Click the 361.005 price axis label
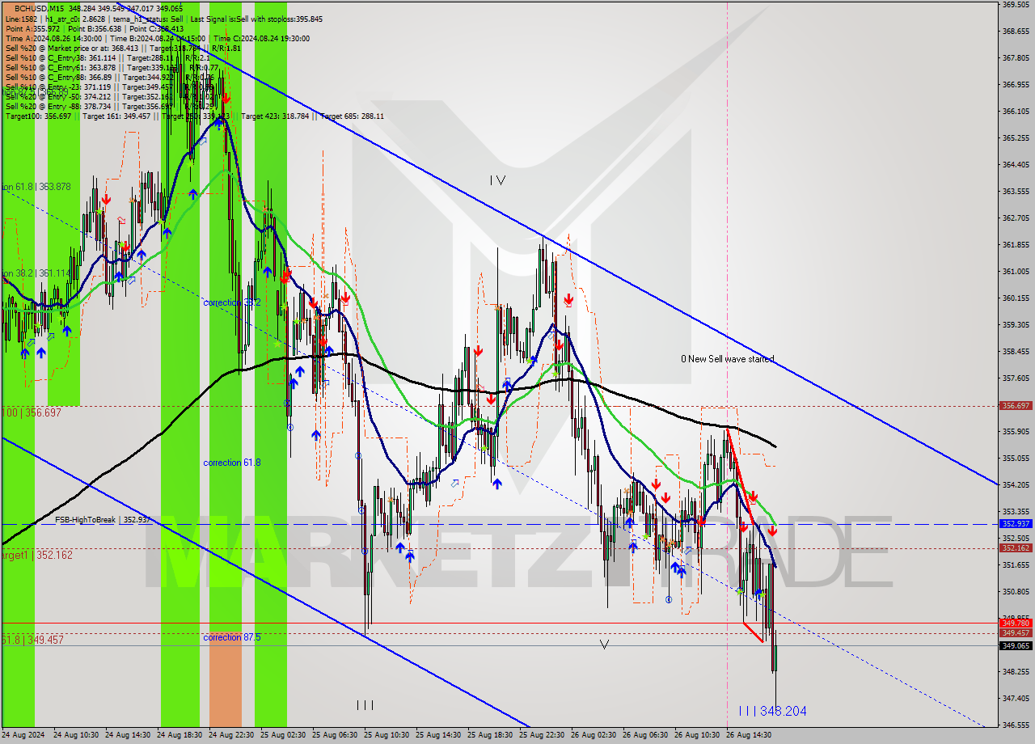 point(1016,271)
